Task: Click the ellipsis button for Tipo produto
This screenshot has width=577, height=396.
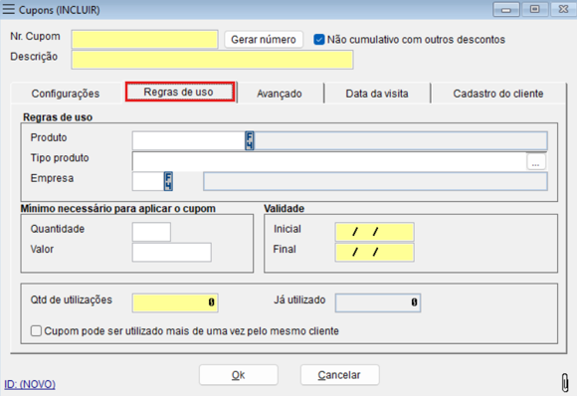Action: click(x=536, y=161)
